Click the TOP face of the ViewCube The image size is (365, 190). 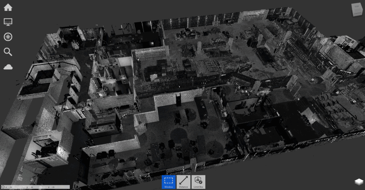(x=356, y=7)
